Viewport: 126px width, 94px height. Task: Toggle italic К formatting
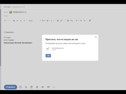point(17,21)
